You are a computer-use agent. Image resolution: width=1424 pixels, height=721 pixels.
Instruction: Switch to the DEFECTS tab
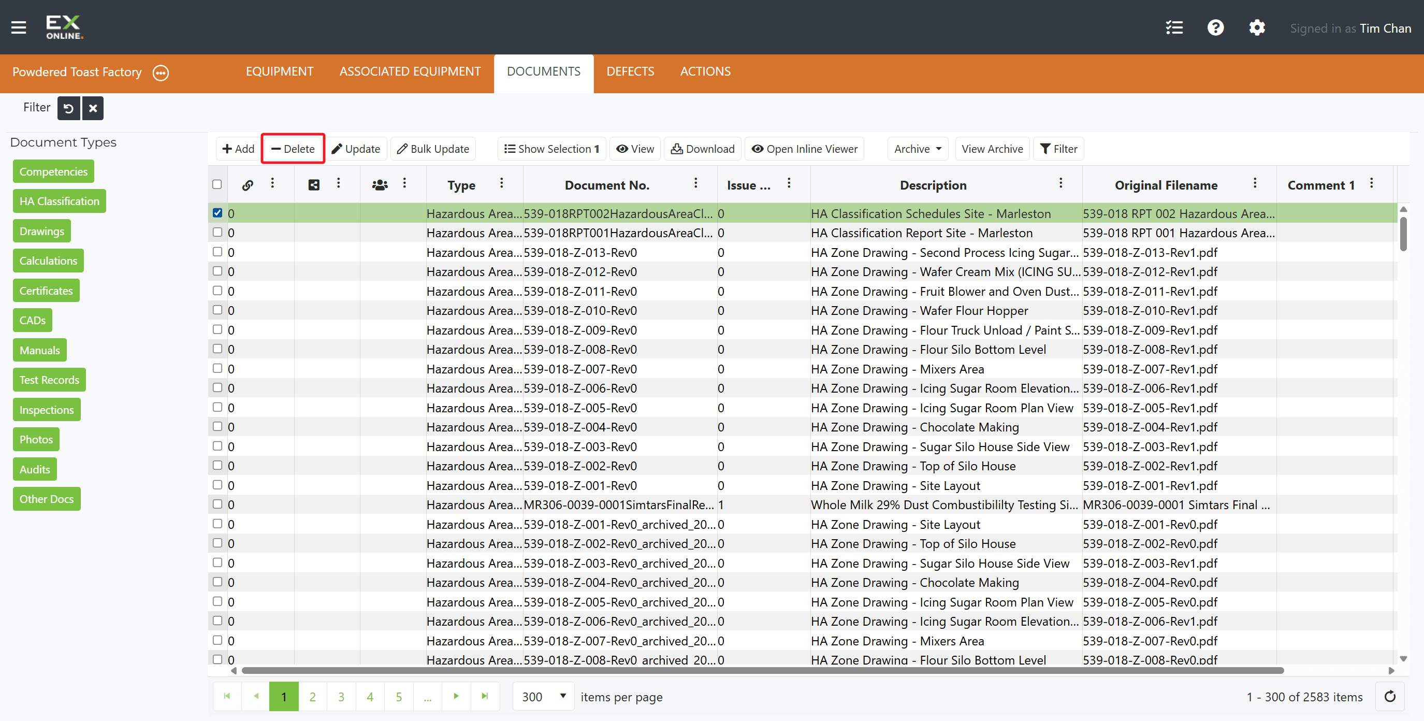[x=630, y=71]
